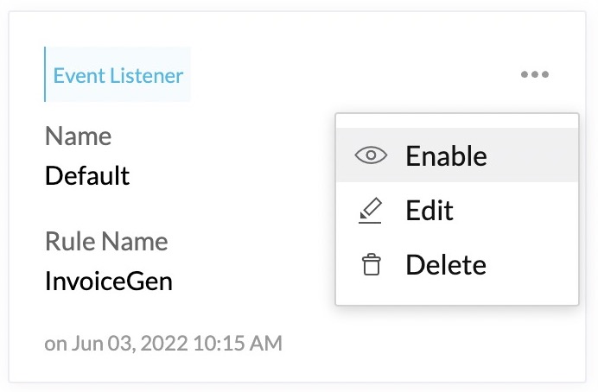Click the white padding above Enable in menu

click(x=456, y=121)
